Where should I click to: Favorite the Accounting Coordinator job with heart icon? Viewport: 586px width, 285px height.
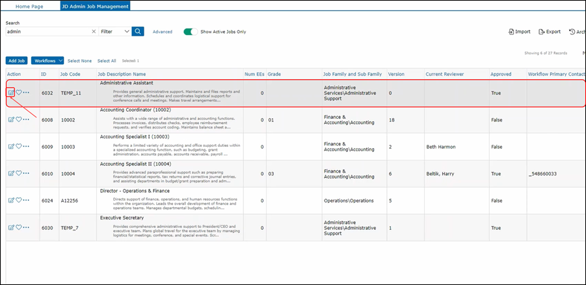[x=19, y=119]
